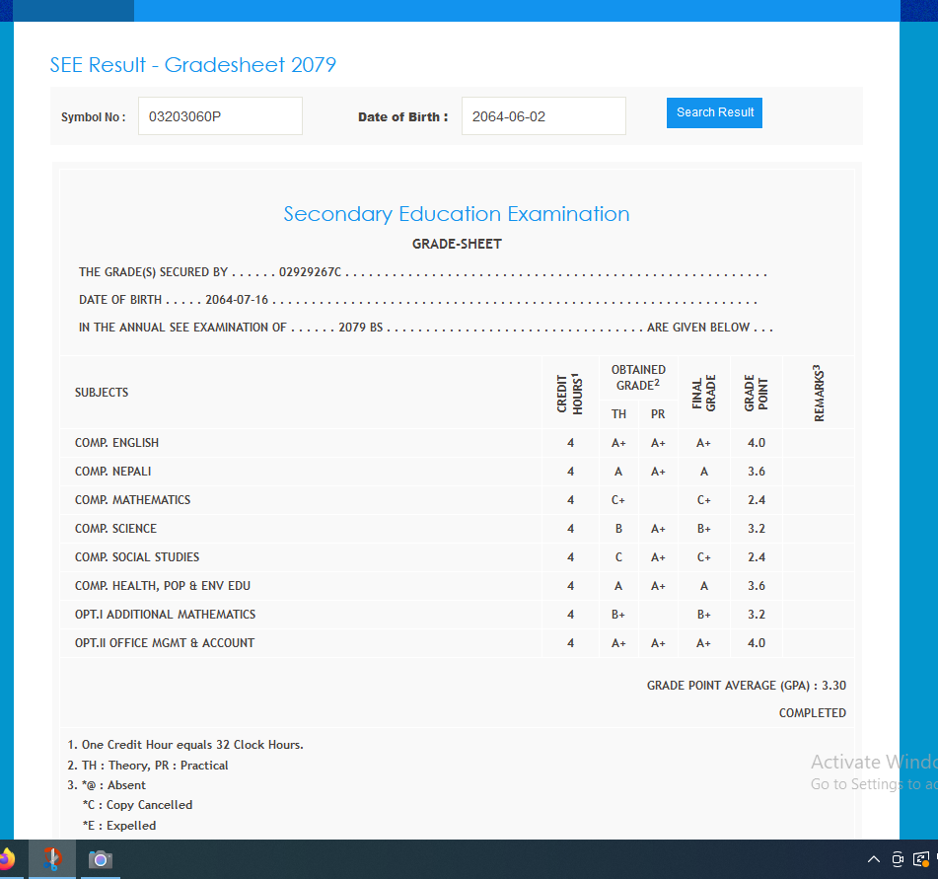Viewport: 938px width, 879px height.
Task: Click the OPT.II OFFICE MGMT & ACCOUNT row
Action: [165, 643]
